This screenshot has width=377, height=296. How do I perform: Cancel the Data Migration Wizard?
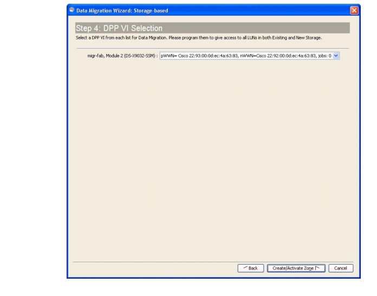point(341,268)
